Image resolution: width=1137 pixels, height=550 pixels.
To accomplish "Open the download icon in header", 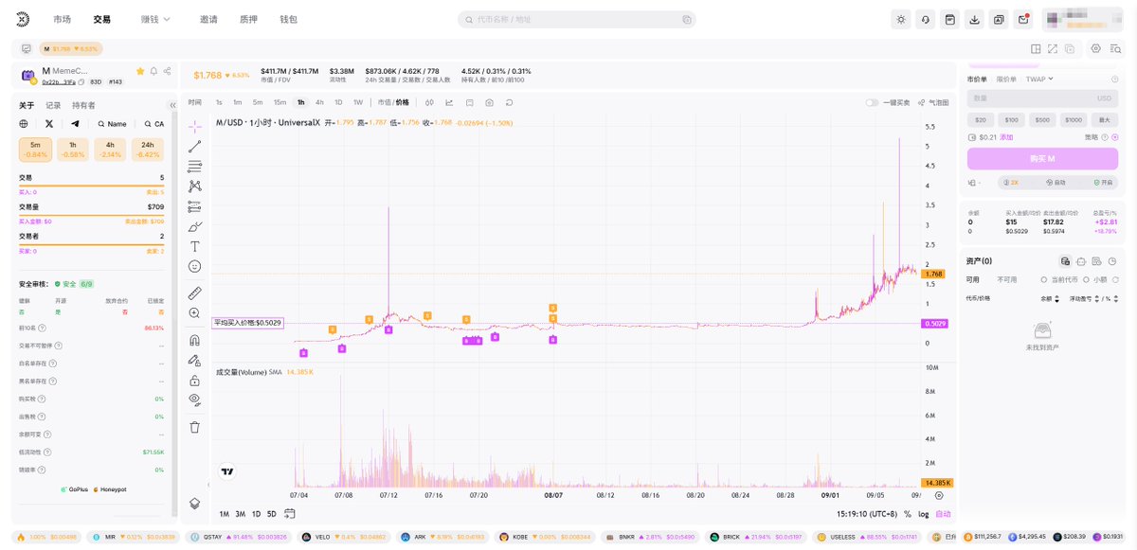I will tap(975, 19).
